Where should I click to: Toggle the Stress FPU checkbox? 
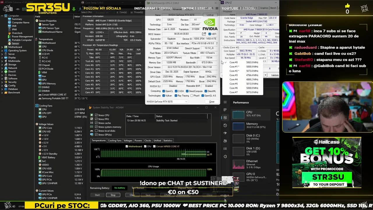[x=96, y=119]
